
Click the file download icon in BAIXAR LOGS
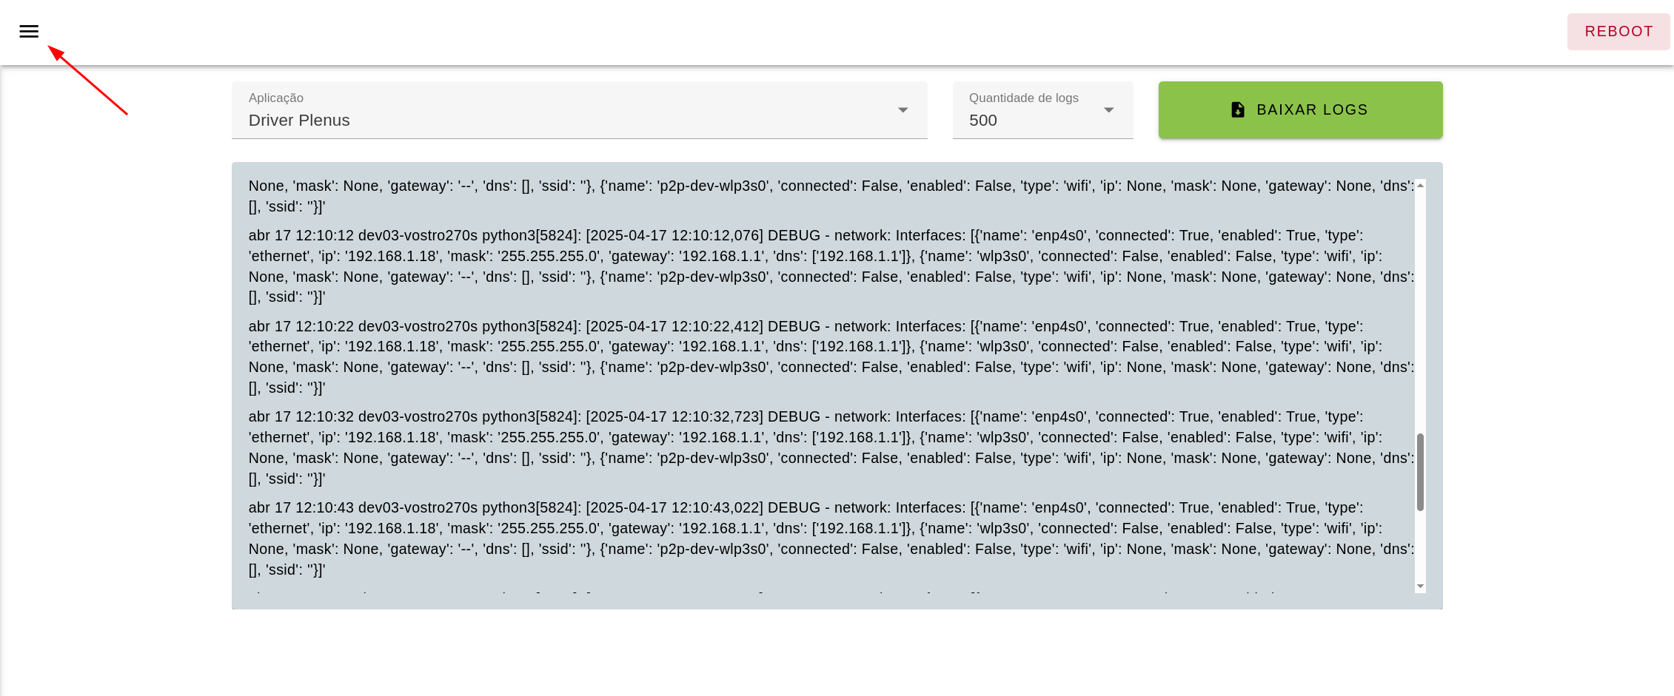coord(1237,109)
